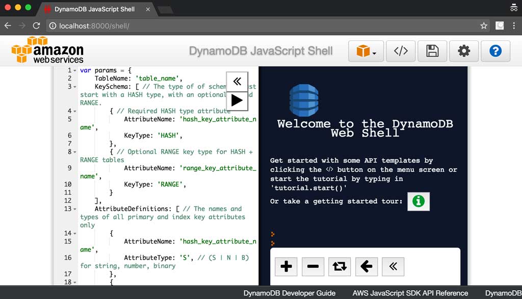Click the double-chevron button in the console toolbar
Screen dimensions: 522x299
[x=393, y=266]
